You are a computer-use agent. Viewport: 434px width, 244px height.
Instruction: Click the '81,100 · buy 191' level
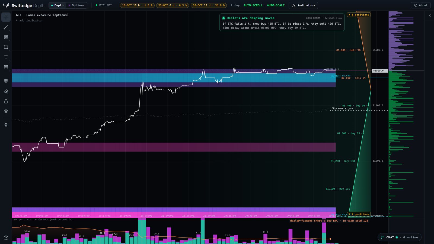coord(338,189)
